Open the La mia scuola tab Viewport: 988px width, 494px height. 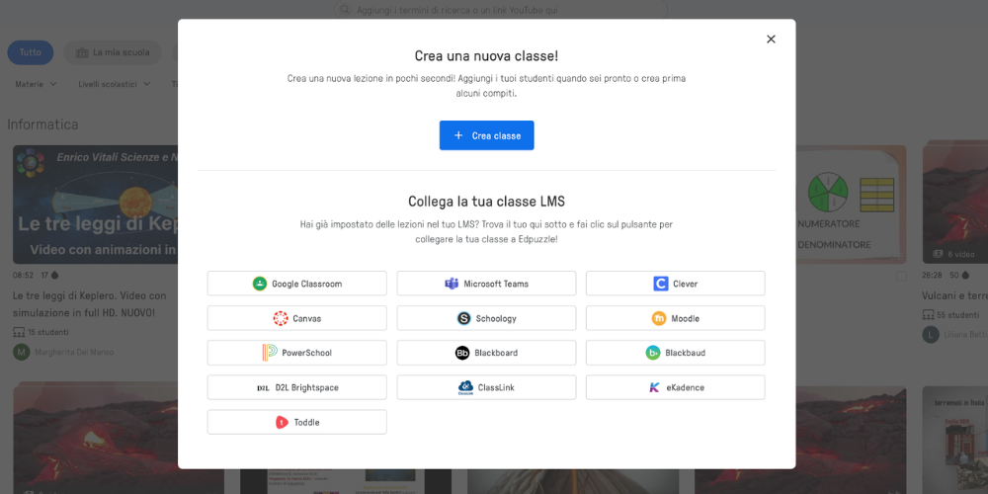click(113, 52)
